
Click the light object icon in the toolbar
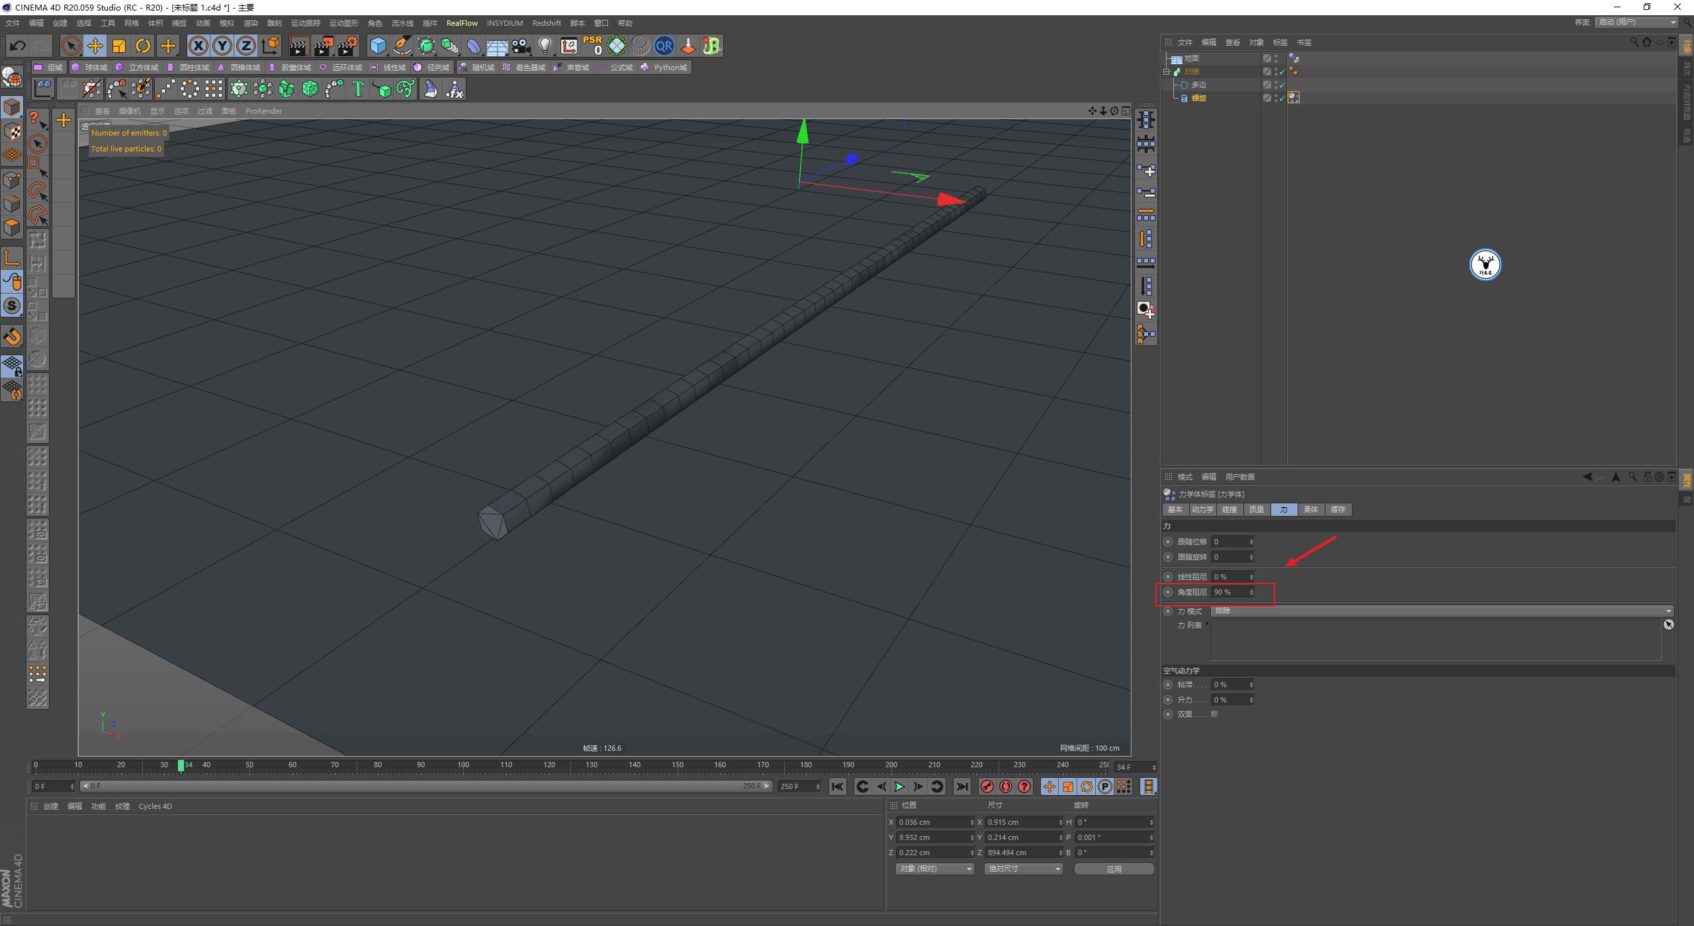click(x=545, y=46)
